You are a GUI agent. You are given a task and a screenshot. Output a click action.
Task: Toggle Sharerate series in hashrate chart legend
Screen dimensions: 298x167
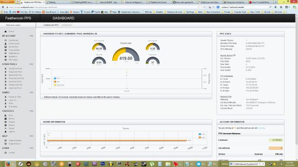(x=59, y=85)
